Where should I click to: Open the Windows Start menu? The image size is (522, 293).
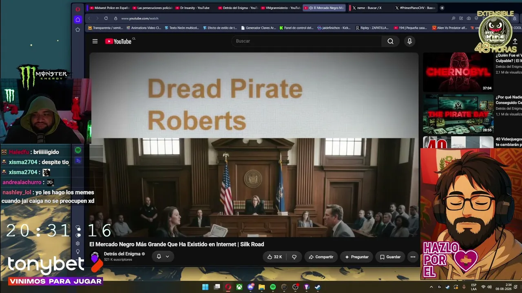206,287
